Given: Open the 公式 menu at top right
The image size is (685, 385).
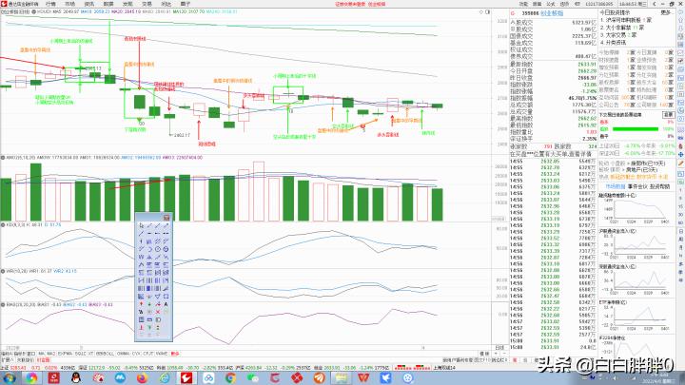Looking at the screenshot, I should [x=551, y=4].
